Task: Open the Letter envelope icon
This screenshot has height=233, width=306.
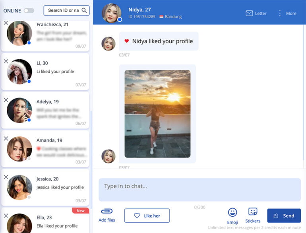Action: (x=249, y=13)
